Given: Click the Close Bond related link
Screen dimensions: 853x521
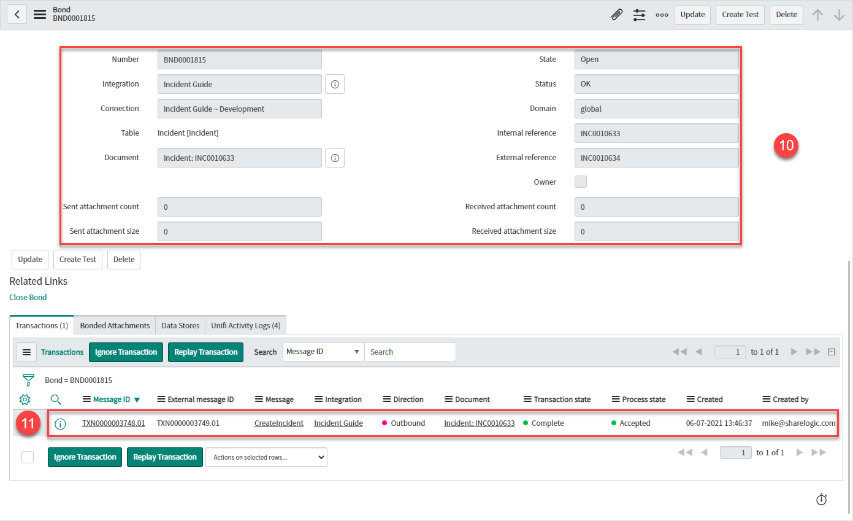Looking at the screenshot, I should 28,297.
